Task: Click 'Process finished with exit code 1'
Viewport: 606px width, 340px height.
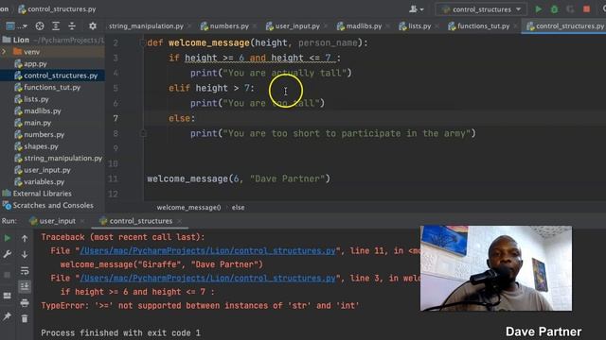Action: (x=120, y=333)
